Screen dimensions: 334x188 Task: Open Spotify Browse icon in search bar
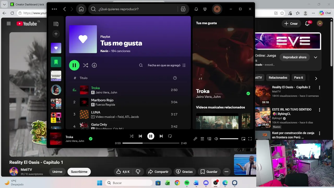click(183, 9)
